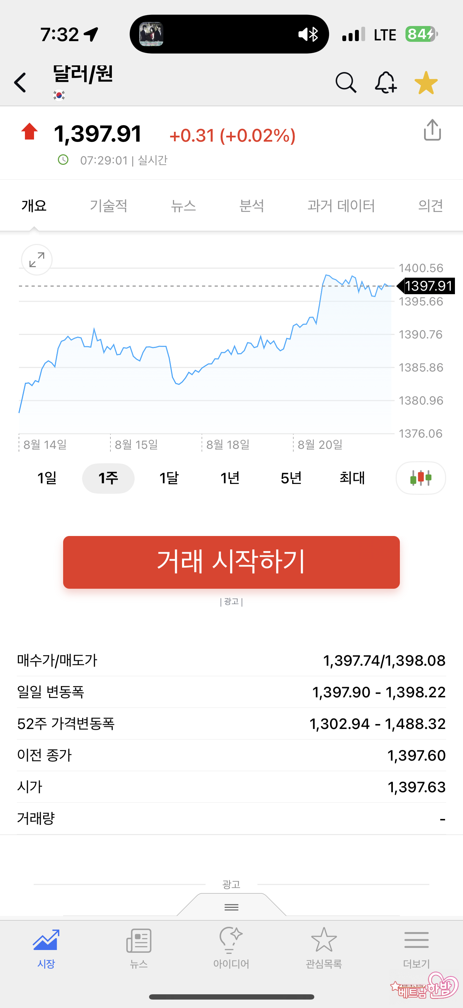Tap the 1397.91 current price marker on chart

tap(427, 286)
